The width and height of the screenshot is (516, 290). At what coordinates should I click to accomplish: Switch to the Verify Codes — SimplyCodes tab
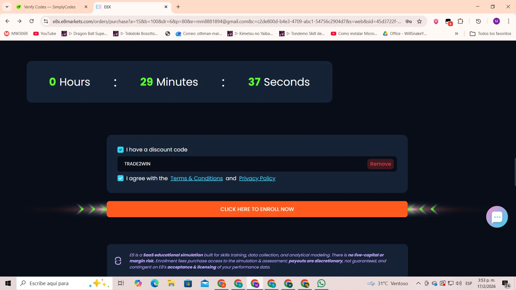click(x=50, y=7)
